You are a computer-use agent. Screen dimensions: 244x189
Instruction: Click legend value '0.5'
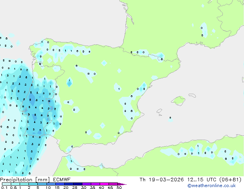[x=13, y=187]
